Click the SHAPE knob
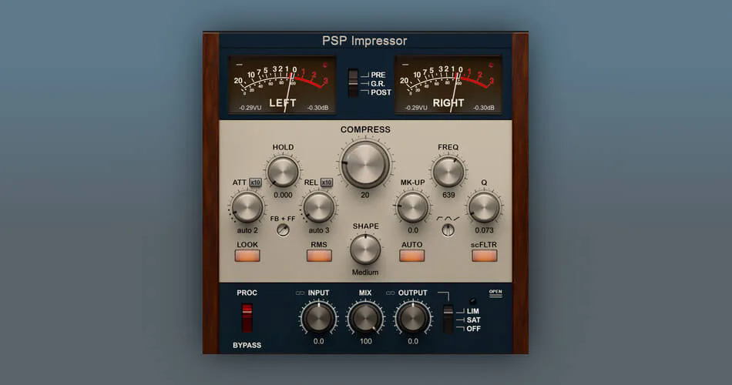This screenshot has width=732, height=385. [x=365, y=249]
